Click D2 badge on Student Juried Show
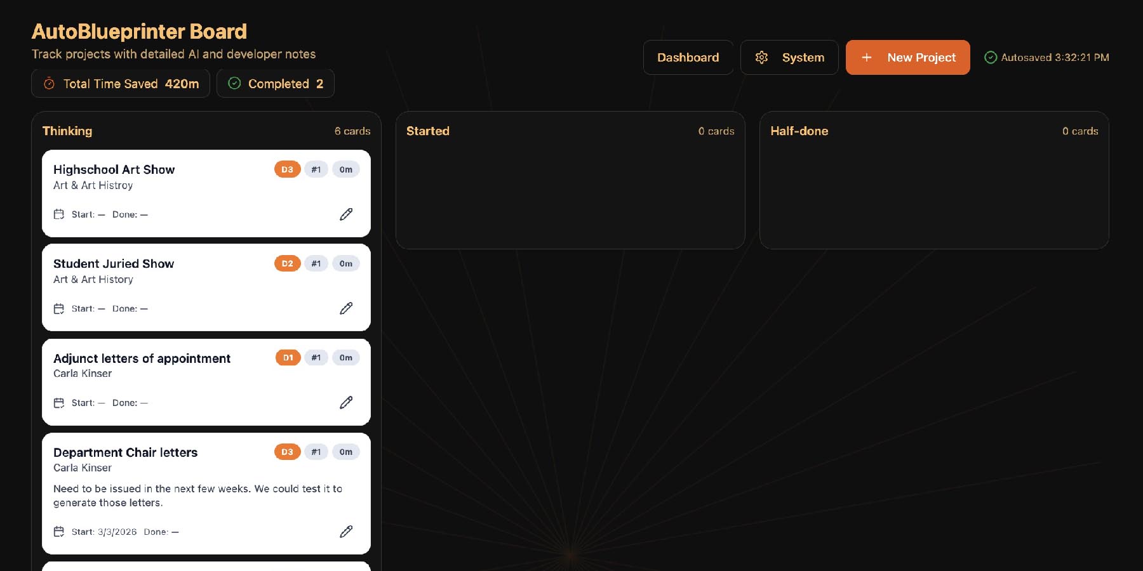The image size is (1143, 571). (x=287, y=263)
